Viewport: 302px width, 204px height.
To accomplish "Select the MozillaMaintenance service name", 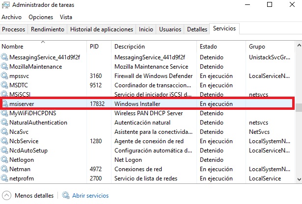I will click(36, 67).
